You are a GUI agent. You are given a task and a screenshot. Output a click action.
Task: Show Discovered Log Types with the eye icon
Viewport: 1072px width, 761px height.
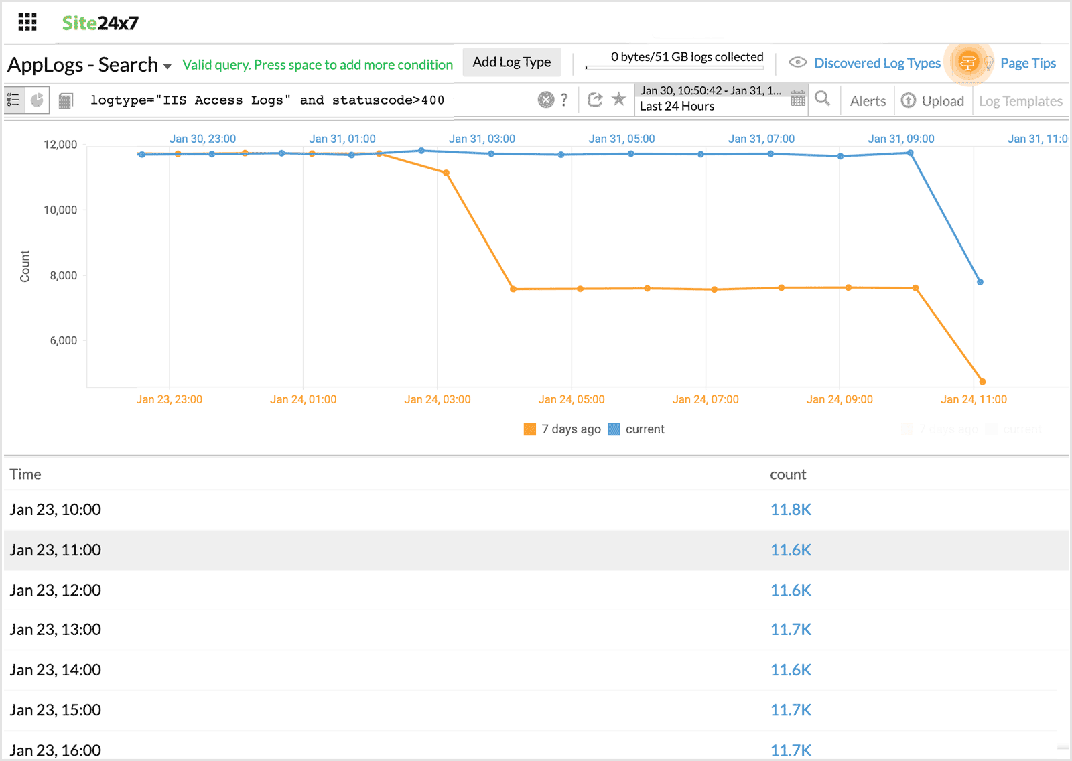(x=799, y=62)
